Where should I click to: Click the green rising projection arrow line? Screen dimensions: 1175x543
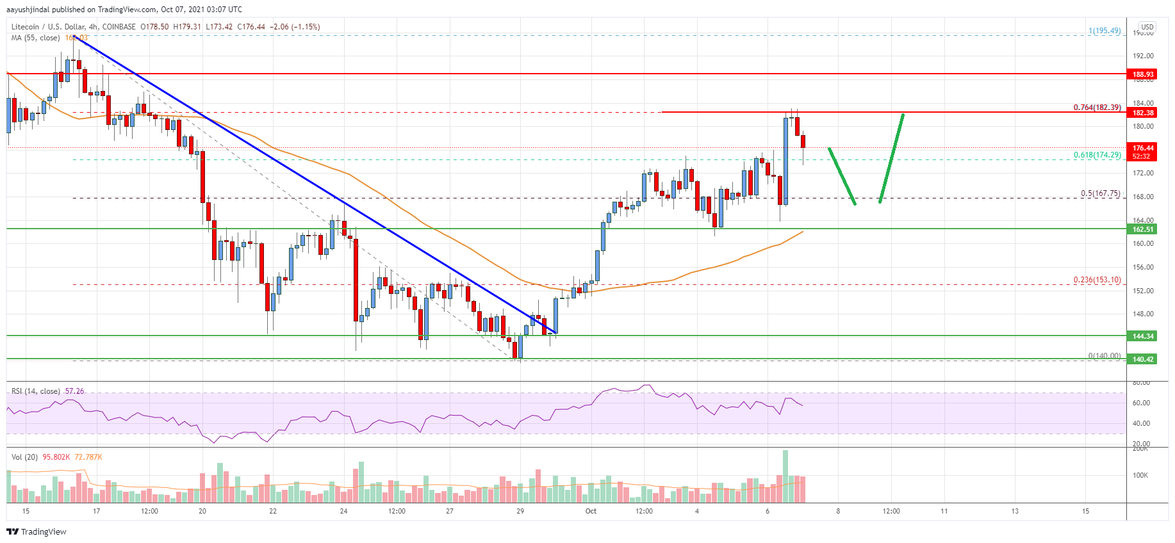tap(892, 158)
